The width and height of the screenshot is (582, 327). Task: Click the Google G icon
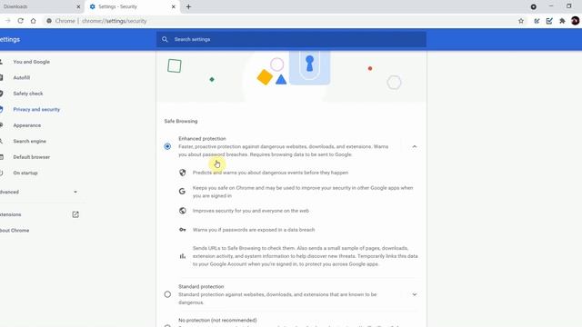[182, 192]
